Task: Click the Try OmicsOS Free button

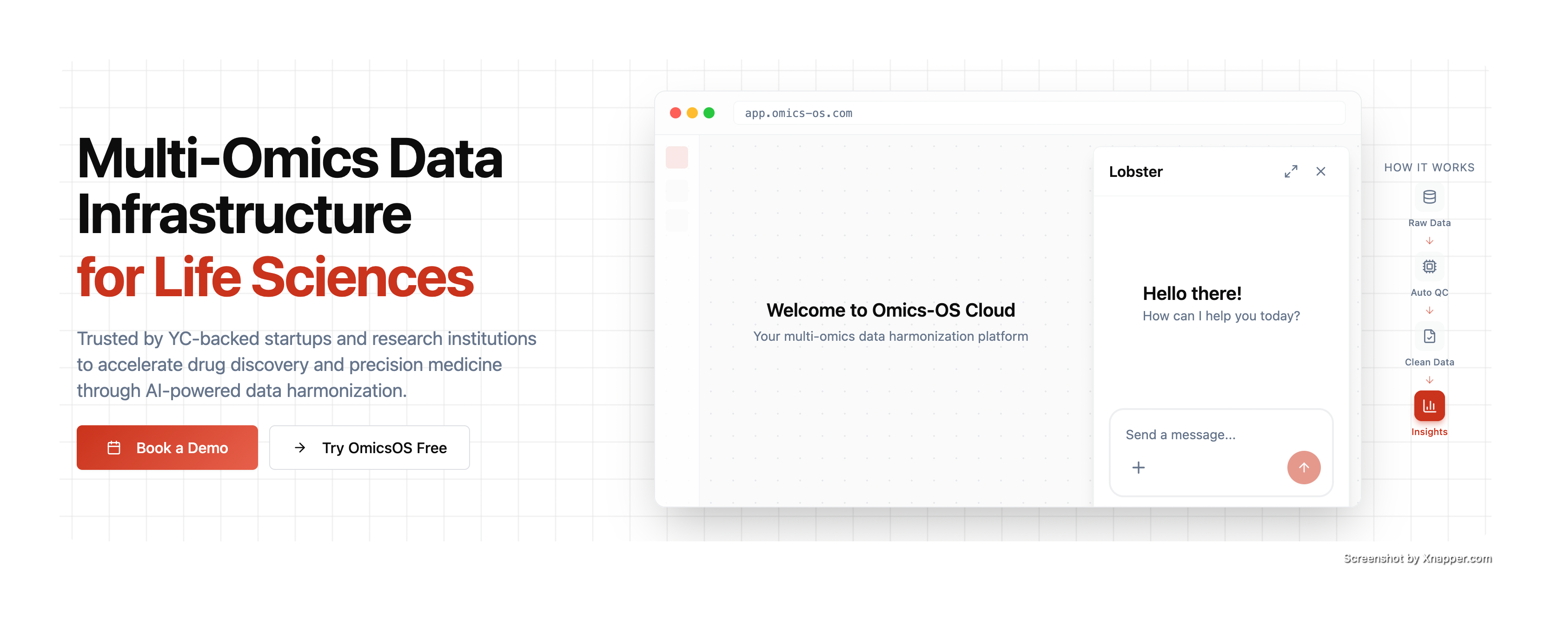Action: (369, 448)
